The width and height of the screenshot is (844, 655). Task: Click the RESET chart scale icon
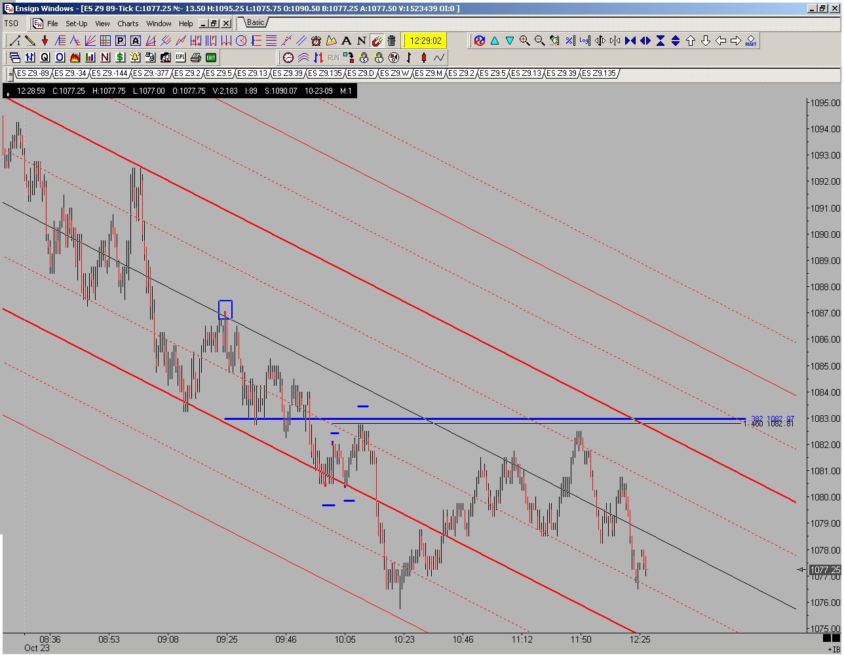coord(751,41)
